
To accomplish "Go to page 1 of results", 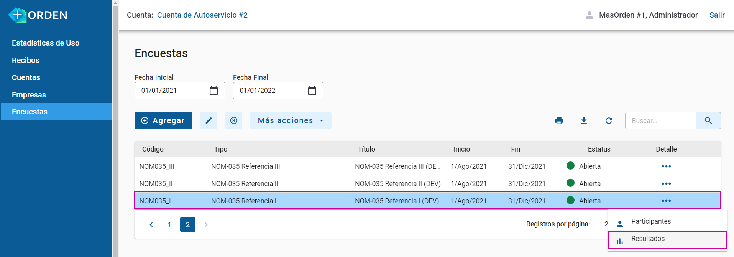I will coord(169,224).
